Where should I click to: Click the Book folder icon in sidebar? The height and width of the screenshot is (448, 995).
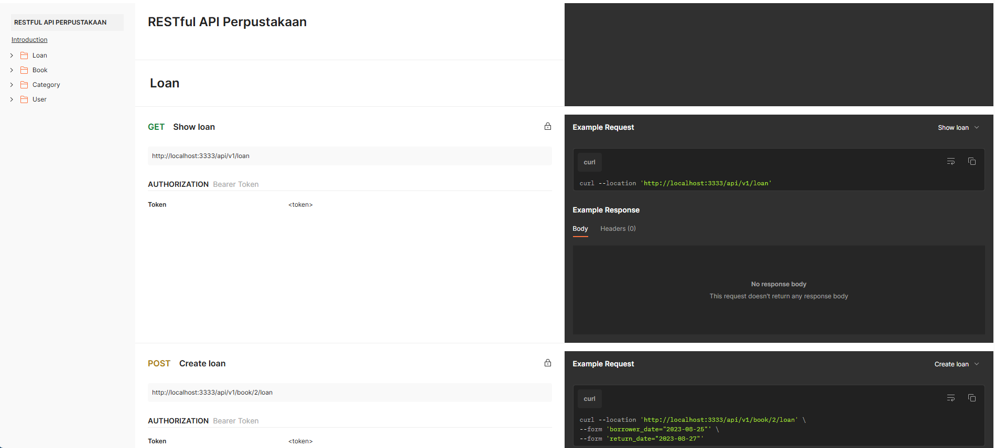[24, 70]
